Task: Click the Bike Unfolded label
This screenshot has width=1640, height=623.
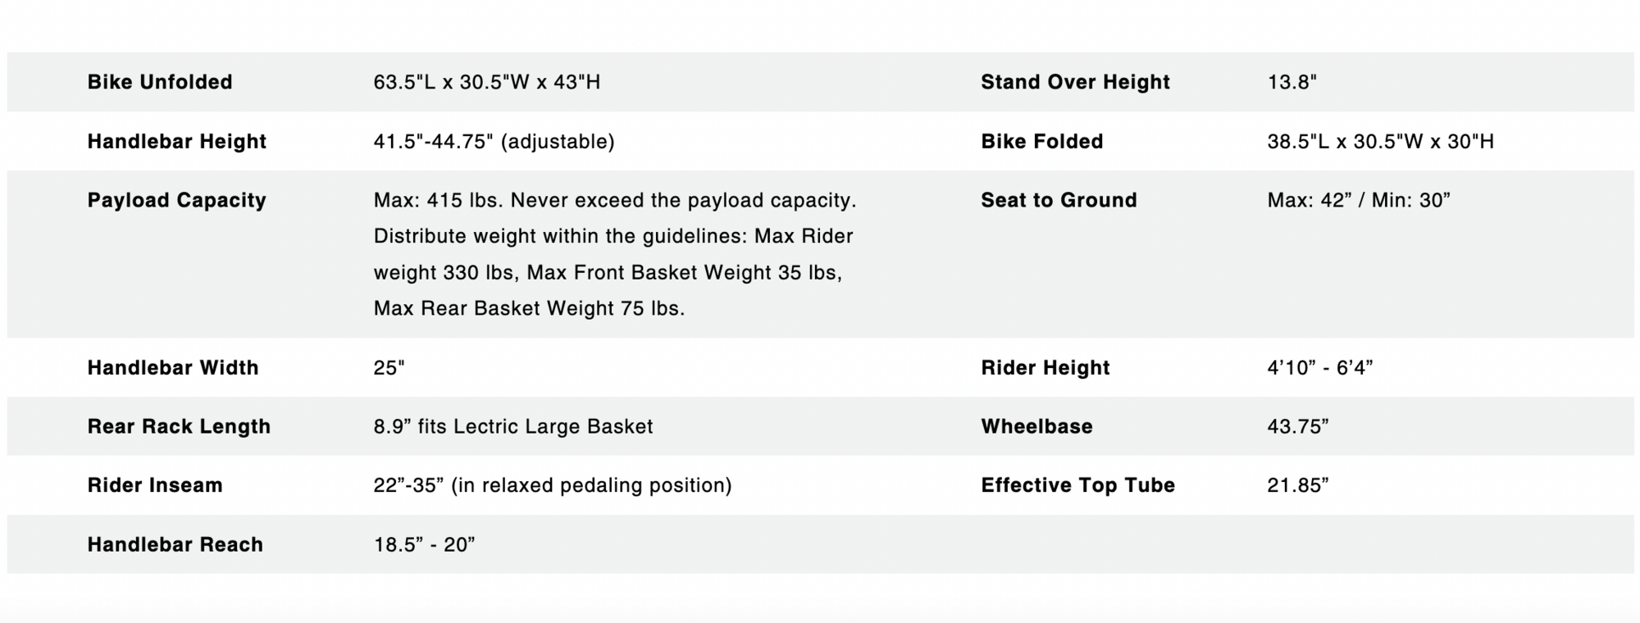Action: coord(160,82)
